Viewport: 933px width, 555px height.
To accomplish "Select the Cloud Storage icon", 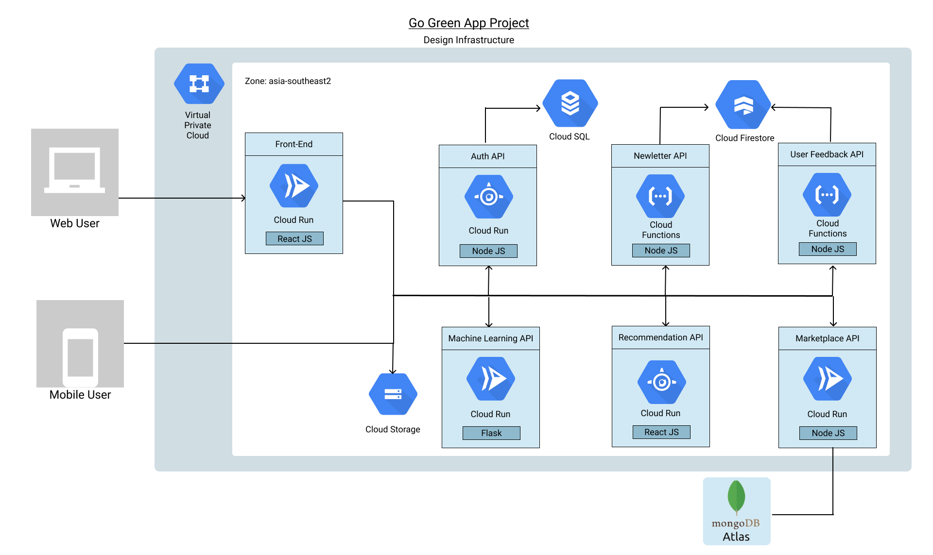I will pos(393,394).
